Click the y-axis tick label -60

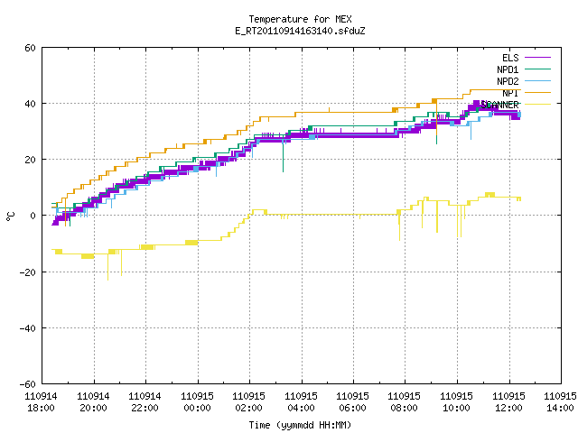pyautogui.click(x=28, y=384)
